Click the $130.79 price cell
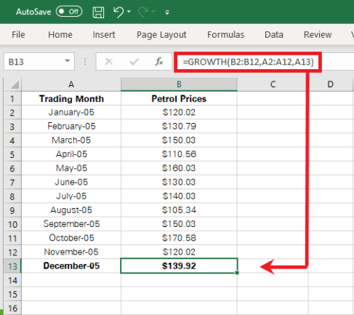The height and width of the screenshot is (315, 354). [179, 126]
